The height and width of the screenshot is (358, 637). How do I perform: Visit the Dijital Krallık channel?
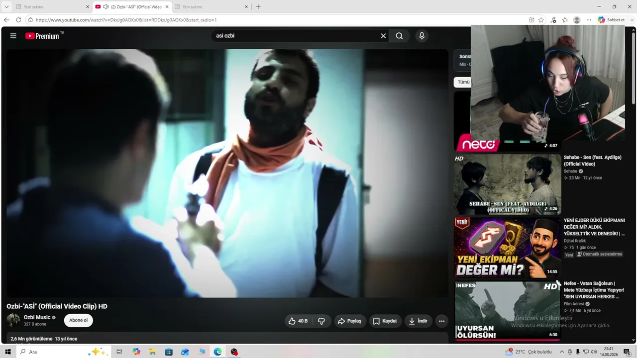click(575, 241)
